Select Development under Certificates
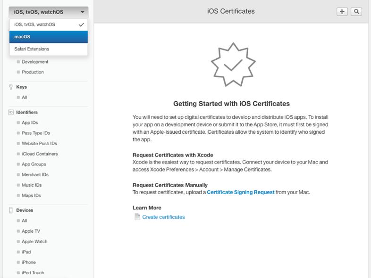Viewport: 371px width, 278px height. point(35,62)
